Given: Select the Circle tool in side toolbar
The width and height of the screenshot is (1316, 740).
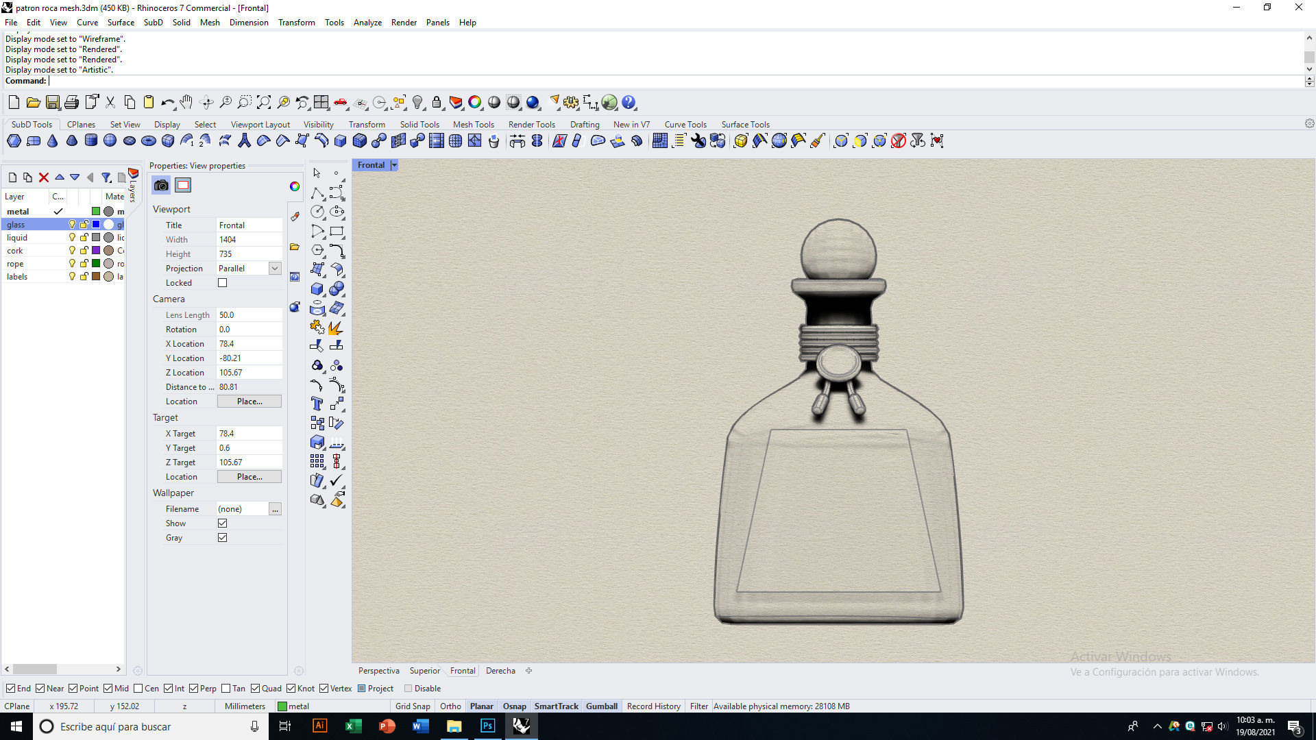Looking at the screenshot, I should click(x=317, y=212).
